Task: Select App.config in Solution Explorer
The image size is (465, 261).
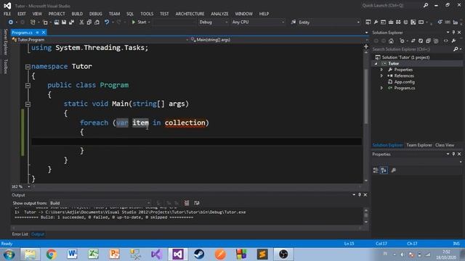Action: pos(404,82)
